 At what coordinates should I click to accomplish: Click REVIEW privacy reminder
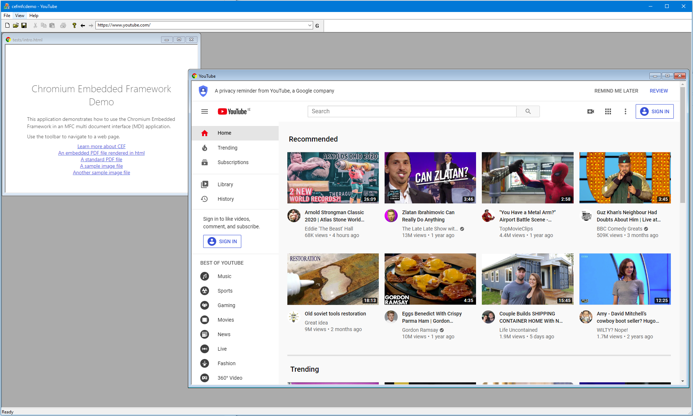[x=659, y=91]
